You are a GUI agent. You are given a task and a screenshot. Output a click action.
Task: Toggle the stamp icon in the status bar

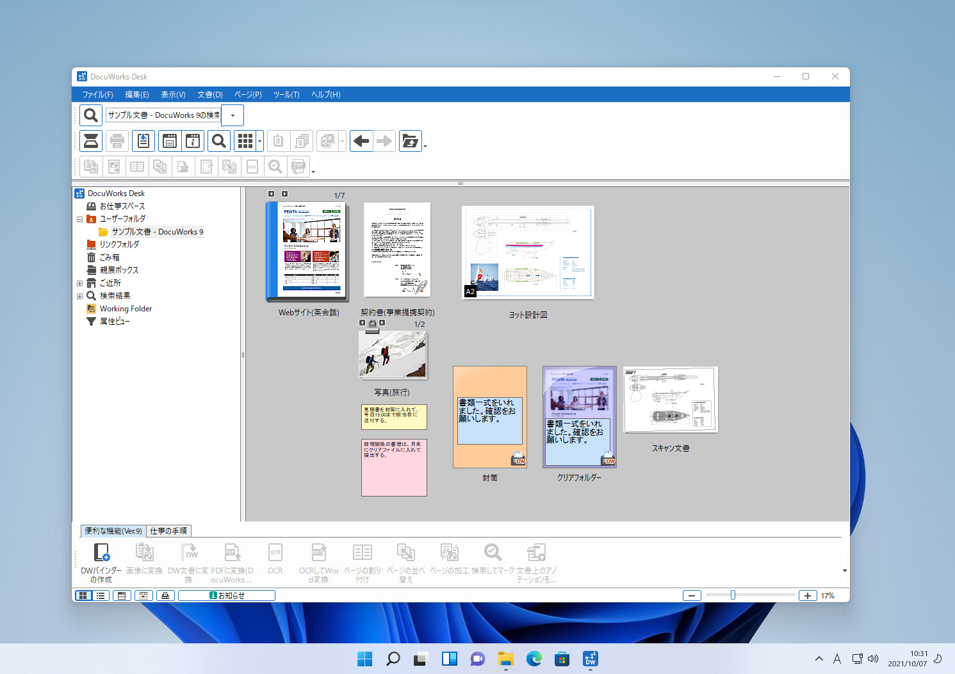click(165, 595)
